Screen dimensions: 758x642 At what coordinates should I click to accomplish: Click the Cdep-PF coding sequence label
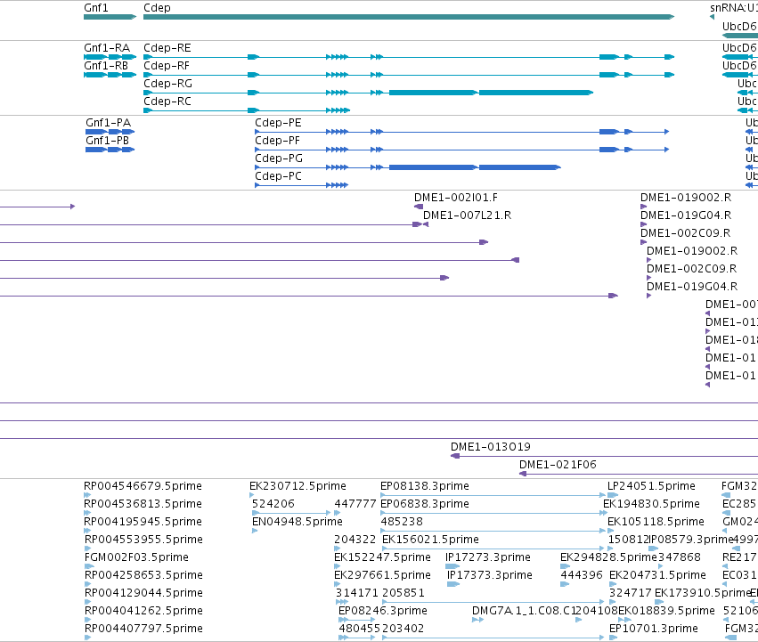277,141
